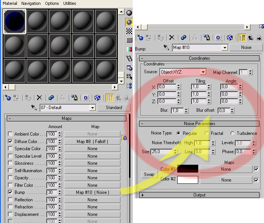Open the Material/Map Navigator icon
Image resolution: width=264 pixels, height=223 pixels.
point(129,85)
